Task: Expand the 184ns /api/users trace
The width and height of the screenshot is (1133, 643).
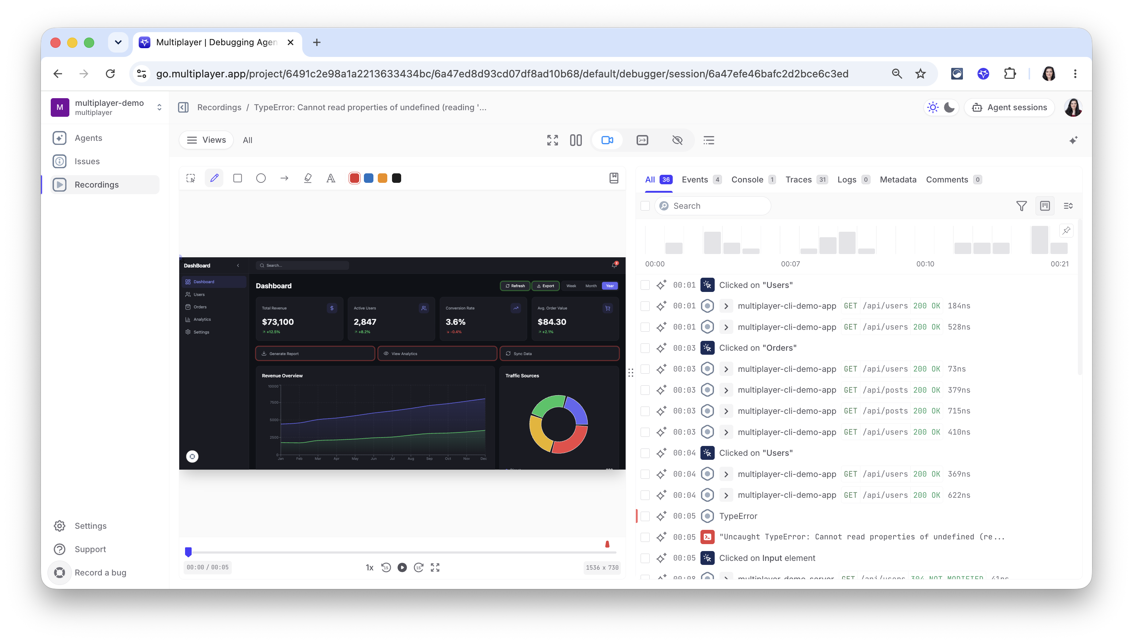Action: [726, 305]
